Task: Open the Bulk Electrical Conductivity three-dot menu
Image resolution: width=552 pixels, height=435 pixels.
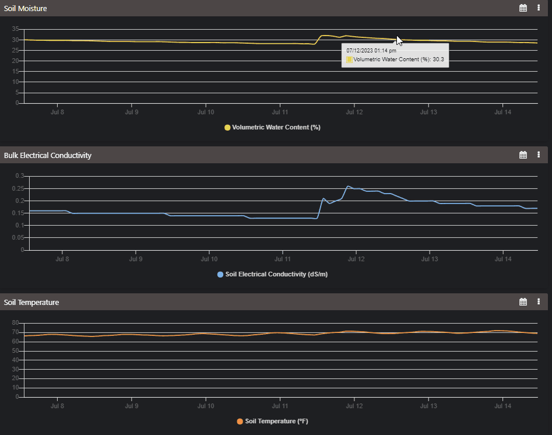Action: [x=538, y=155]
